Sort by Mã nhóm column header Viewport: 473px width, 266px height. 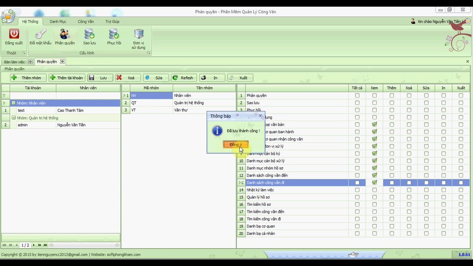click(x=151, y=88)
